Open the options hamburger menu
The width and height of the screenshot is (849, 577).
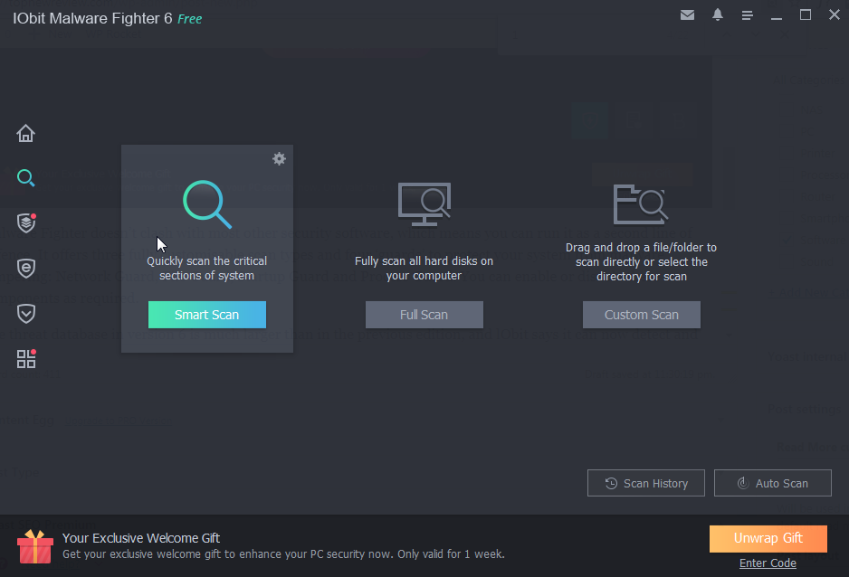pyautogui.click(x=748, y=15)
